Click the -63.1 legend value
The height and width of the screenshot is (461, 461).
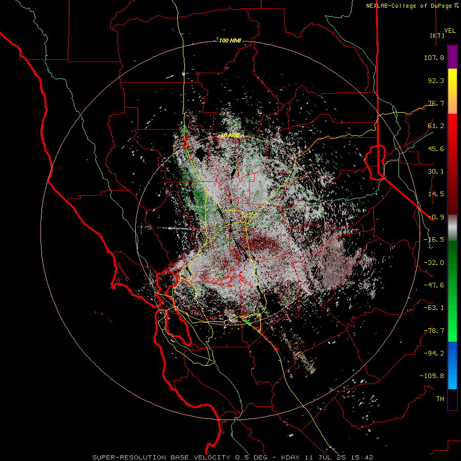434,308
